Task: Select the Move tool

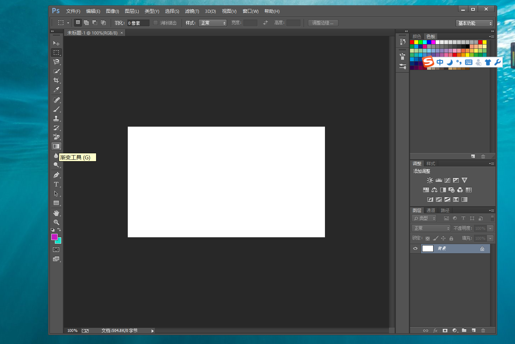Action: tap(56, 43)
